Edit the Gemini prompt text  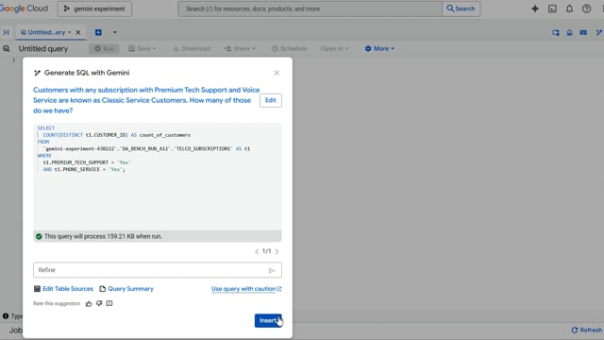click(x=271, y=100)
